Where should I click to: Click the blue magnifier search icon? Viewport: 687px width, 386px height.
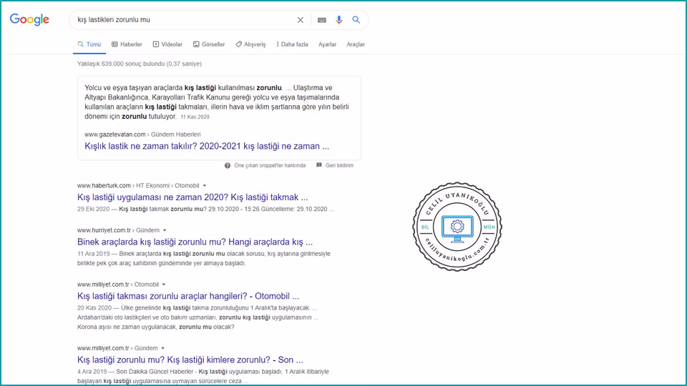356,20
